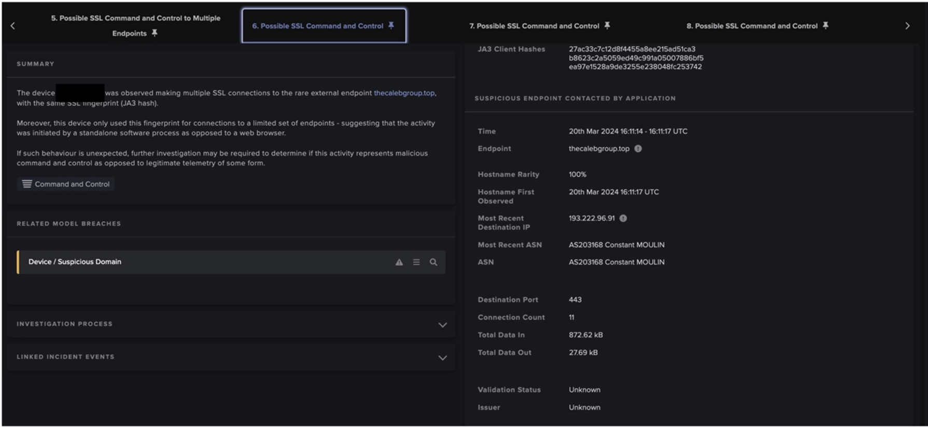This screenshot has width=928, height=427.
Task: Select Validation Status value Unknown
Action: (584, 390)
